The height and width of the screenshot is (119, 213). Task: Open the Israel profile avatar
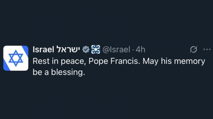pyautogui.click(x=16, y=58)
